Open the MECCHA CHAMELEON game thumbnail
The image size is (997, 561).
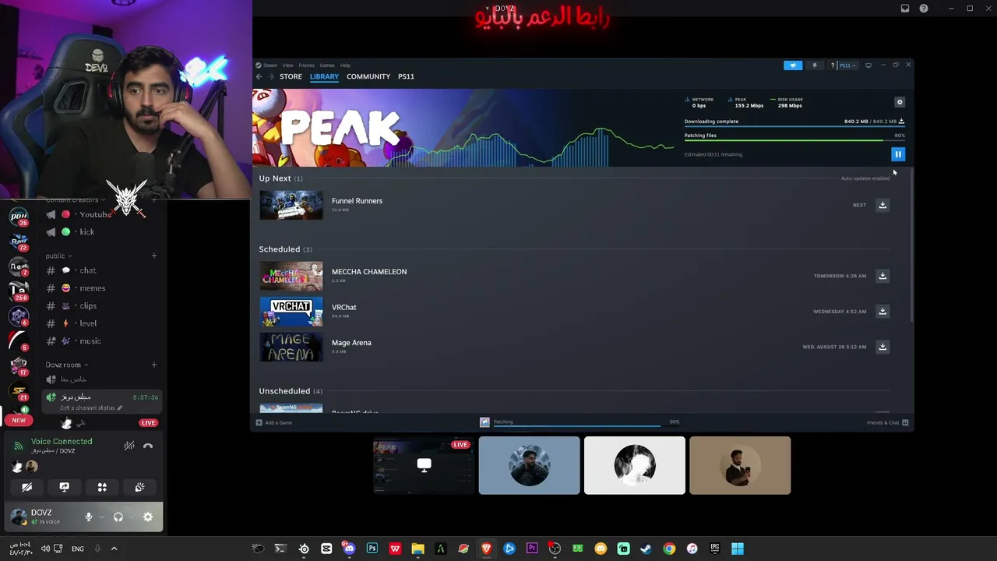pos(291,276)
